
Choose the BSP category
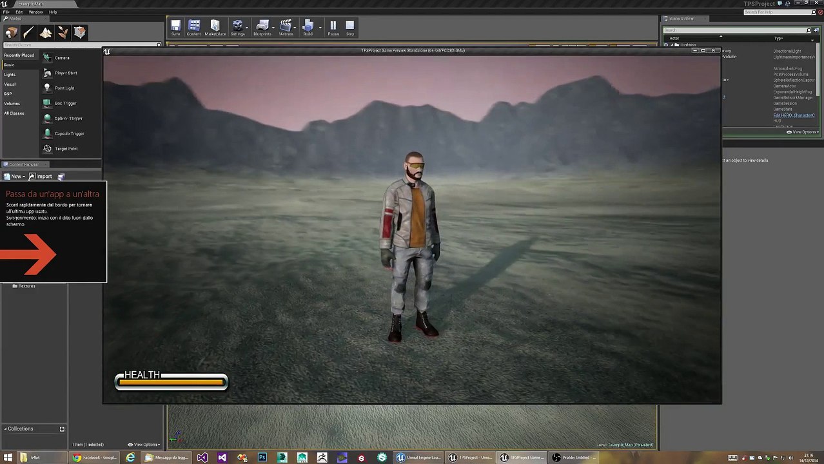[8, 94]
